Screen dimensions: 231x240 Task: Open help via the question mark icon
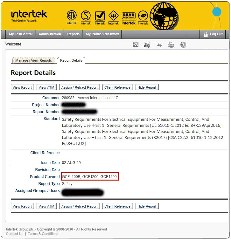pos(183,45)
